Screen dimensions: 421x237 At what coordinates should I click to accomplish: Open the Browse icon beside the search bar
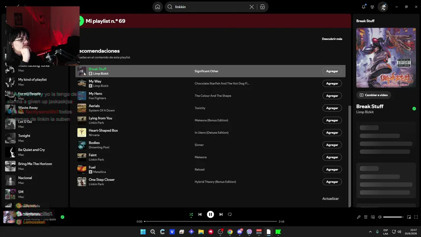[x=262, y=7]
